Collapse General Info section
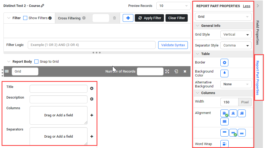The width and height of the screenshot is (266, 148). (197, 26)
